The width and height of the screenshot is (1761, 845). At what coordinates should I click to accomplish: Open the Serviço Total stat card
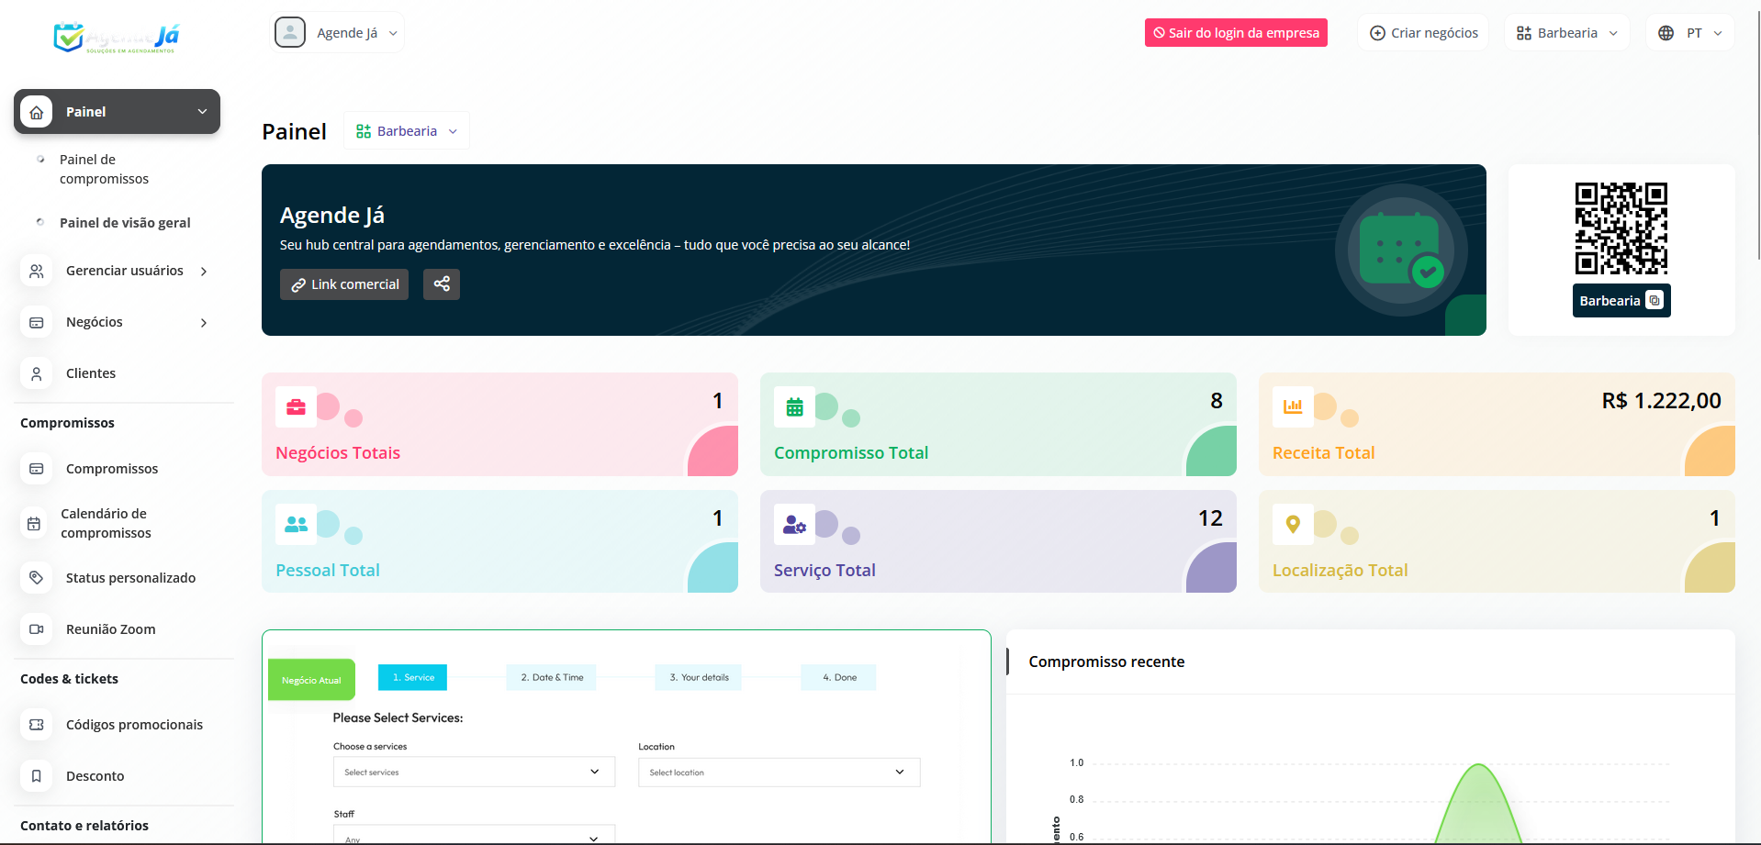point(998,541)
